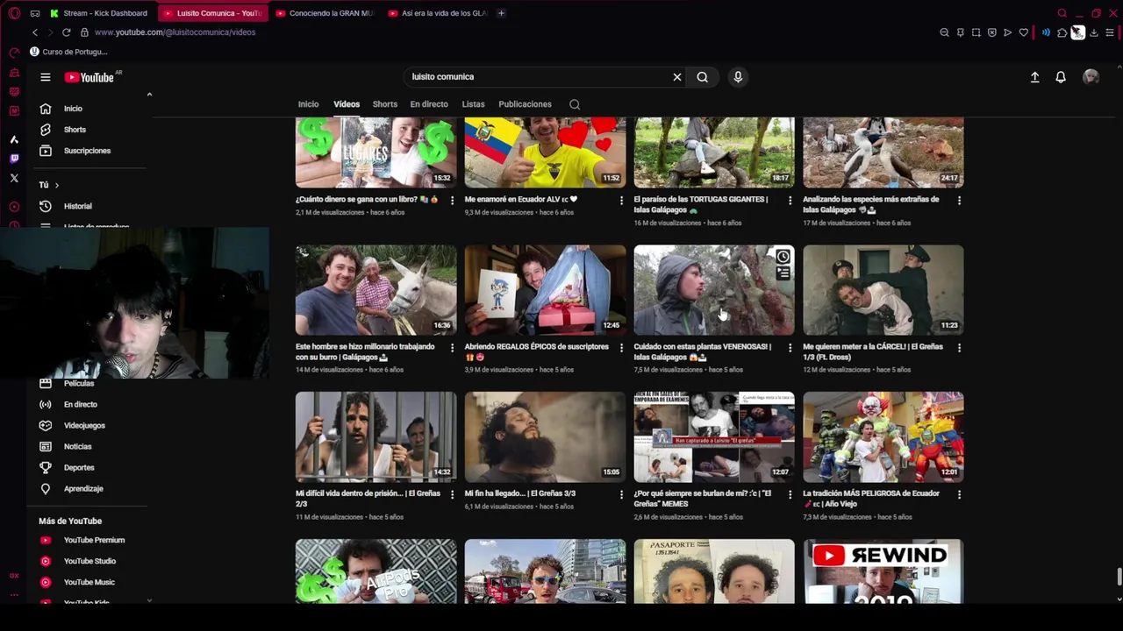This screenshot has width=1123, height=631.
Task: Open 'Cuidado con estas plantas VENENOSAS' title link
Action: 703,351
